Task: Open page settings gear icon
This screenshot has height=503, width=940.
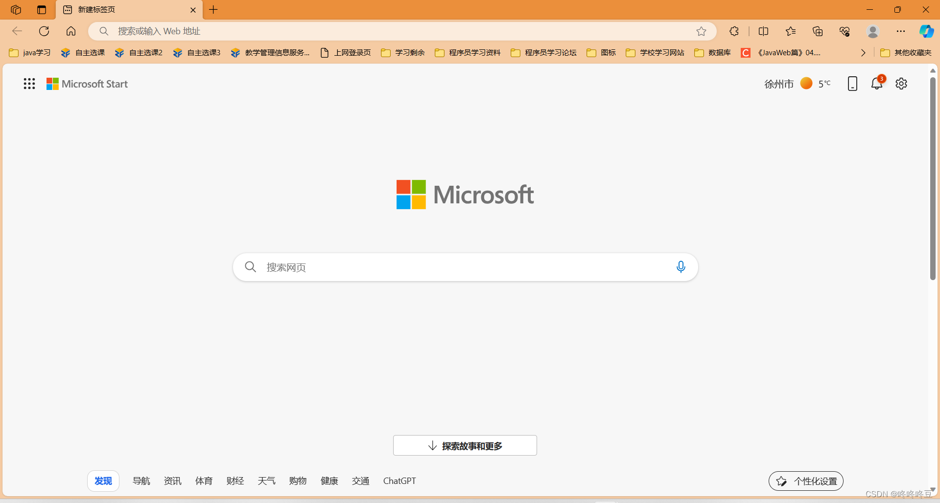Action: [901, 84]
